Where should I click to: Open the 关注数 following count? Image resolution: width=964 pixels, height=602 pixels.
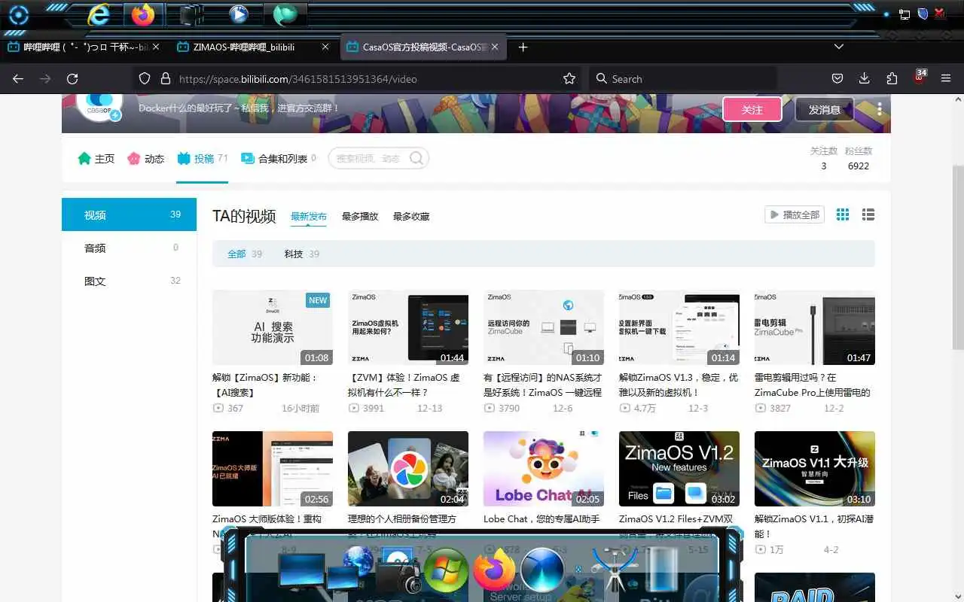tap(824, 158)
